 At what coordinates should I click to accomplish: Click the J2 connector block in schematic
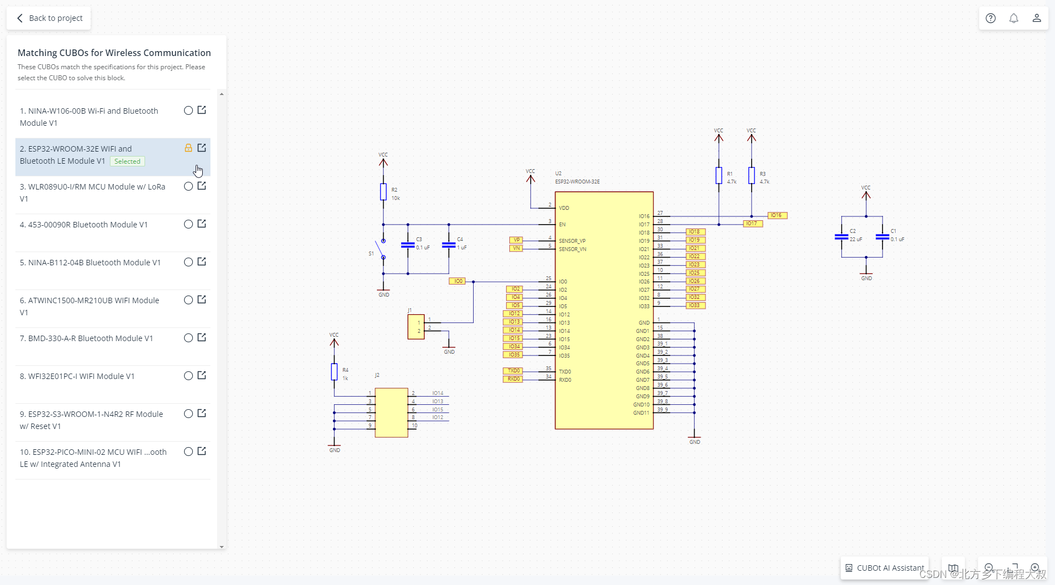coord(391,413)
